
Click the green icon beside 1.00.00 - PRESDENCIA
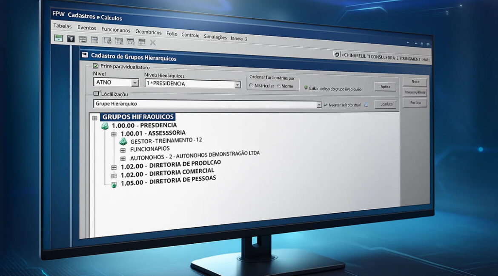105,126
